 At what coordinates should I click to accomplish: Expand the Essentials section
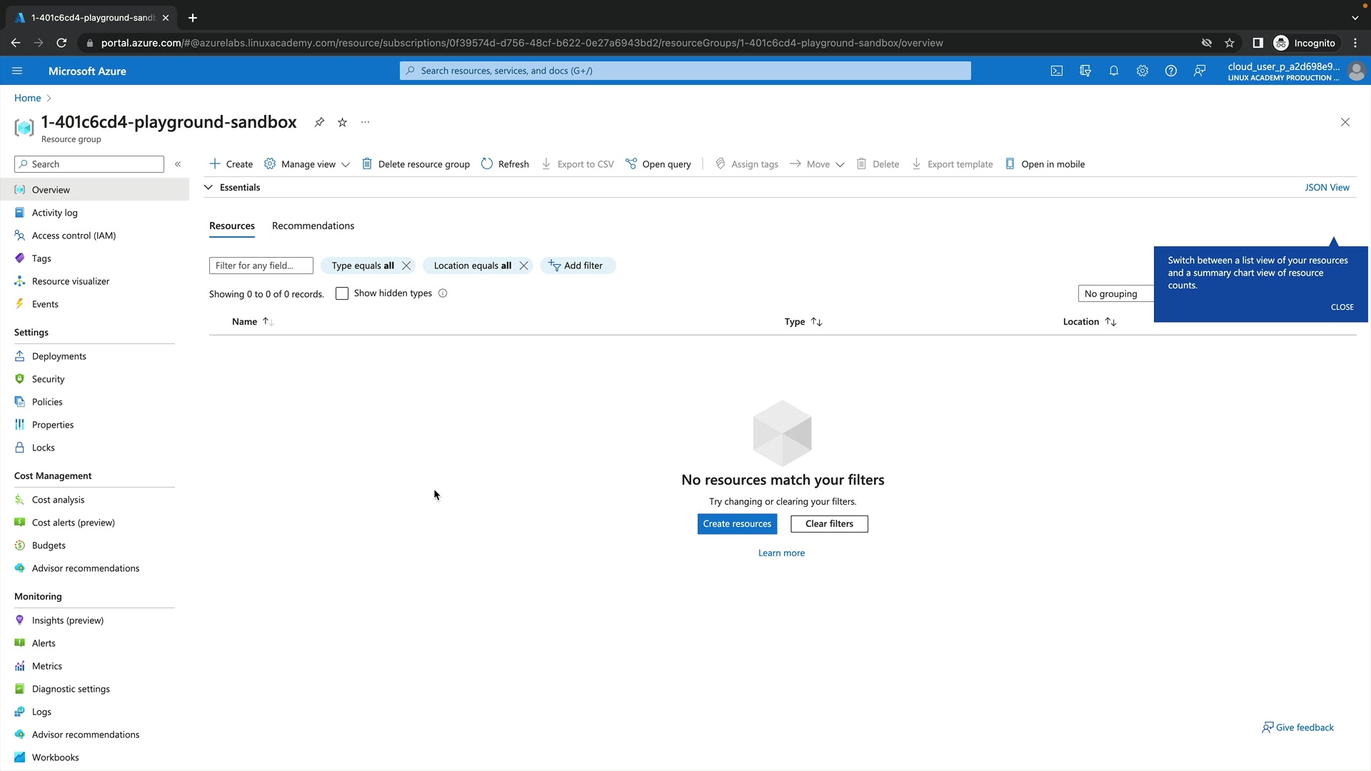point(233,187)
